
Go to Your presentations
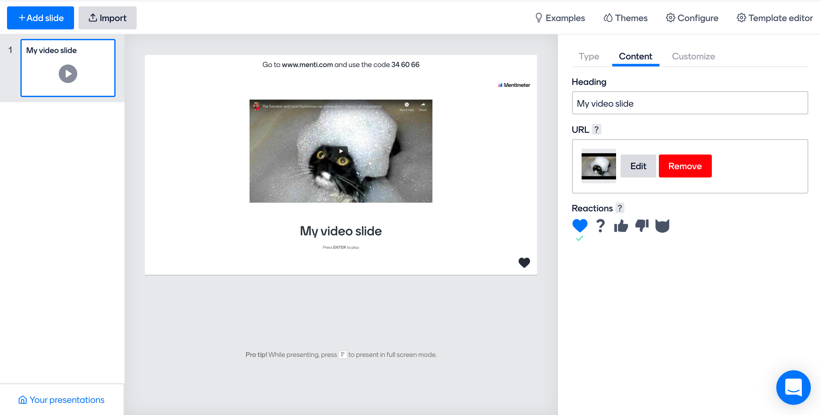61,400
